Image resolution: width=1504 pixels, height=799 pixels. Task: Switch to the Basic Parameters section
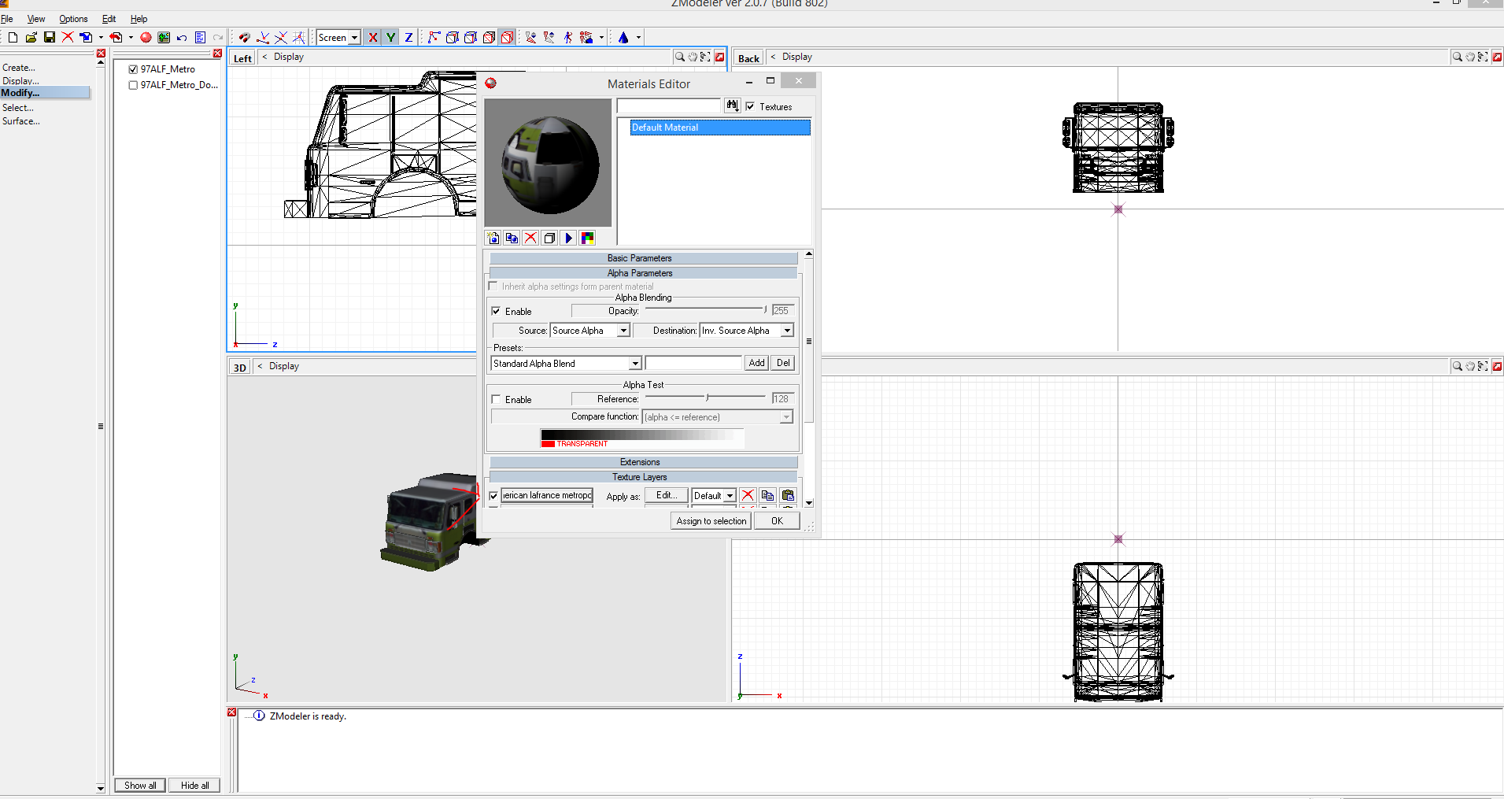[639, 257]
